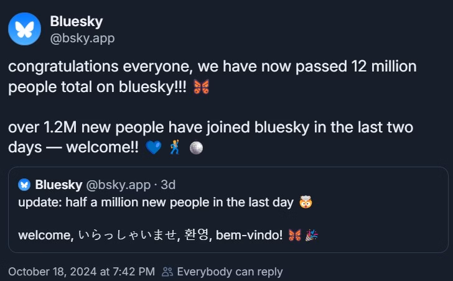This screenshot has width=453, height=281.
Task: Open the Bluesky display name at top
Action: pyautogui.click(x=75, y=21)
